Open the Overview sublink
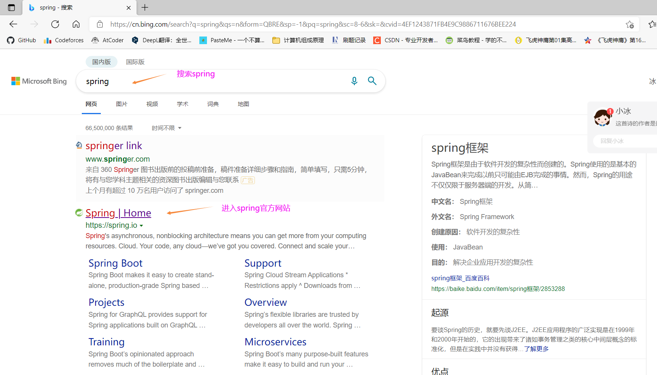The height and width of the screenshot is (375, 657). click(x=266, y=302)
